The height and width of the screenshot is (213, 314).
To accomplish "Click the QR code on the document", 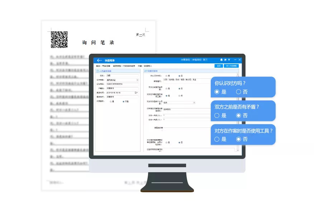I will [x=59, y=40].
